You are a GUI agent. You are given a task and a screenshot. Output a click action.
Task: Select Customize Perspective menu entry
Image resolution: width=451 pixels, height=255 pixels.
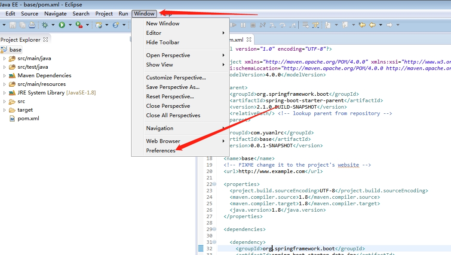click(180, 78)
